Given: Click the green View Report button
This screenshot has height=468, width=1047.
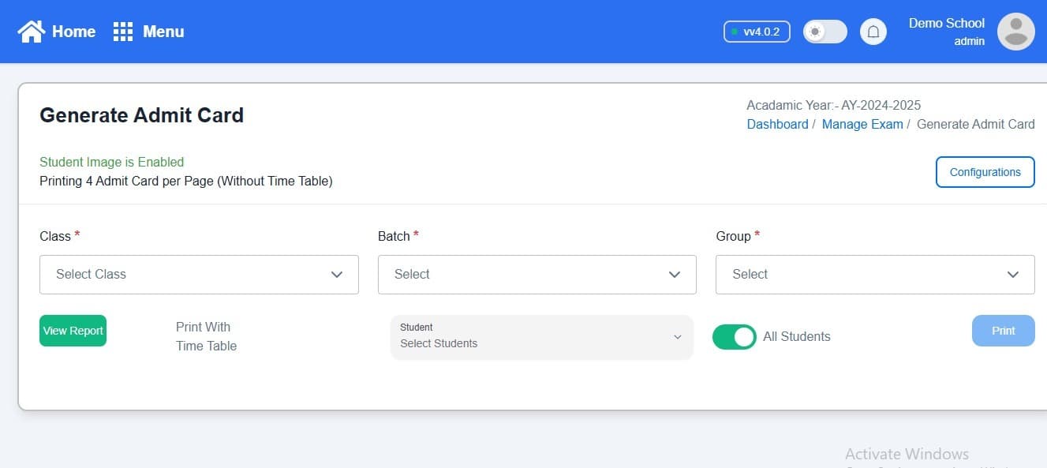Looking at the screenshot, I should point(73,331).
